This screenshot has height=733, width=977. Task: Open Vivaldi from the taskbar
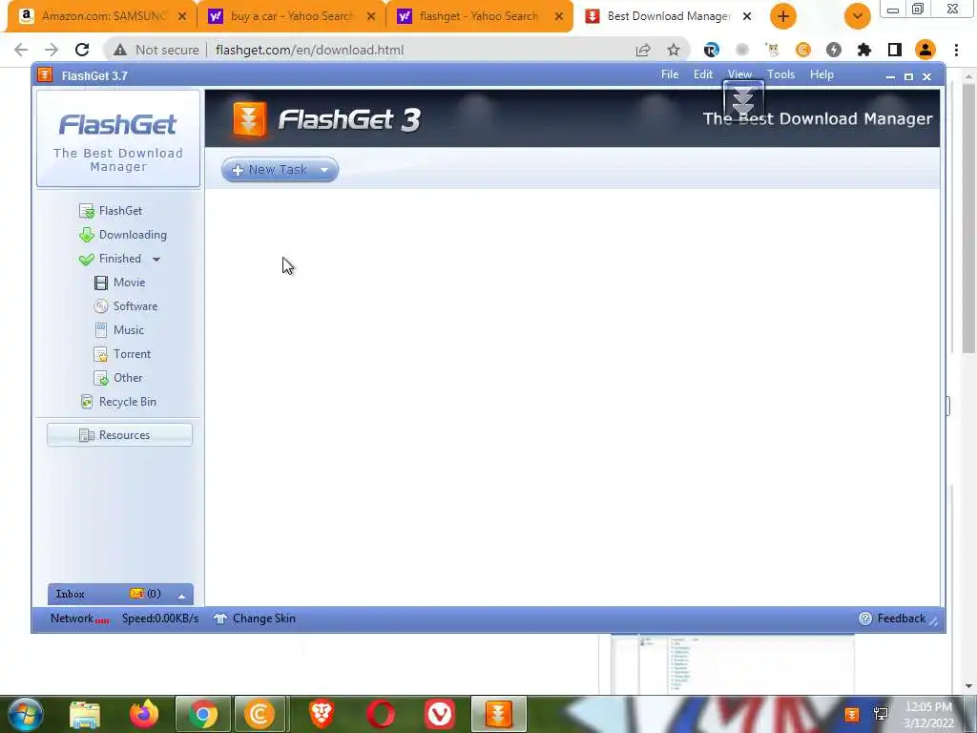pyautogui.click(x=439, y=714)
